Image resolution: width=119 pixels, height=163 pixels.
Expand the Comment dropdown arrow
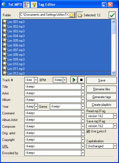[x=83, y=113]
